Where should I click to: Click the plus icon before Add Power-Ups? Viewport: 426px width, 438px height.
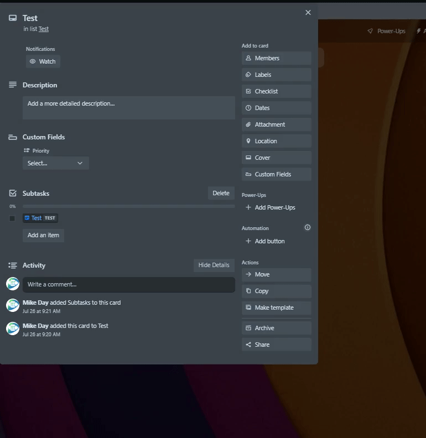tap(248, 207)
